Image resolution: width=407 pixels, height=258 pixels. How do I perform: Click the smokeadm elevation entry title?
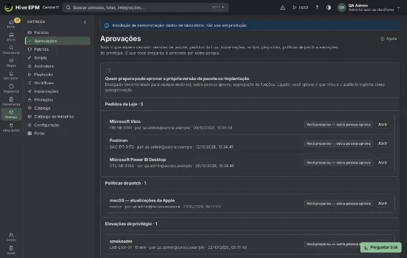(x=121, y=242)
